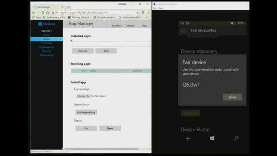Open Processes in the sidebar
Viewport: 277px width, 156px height.
point(46,43)
